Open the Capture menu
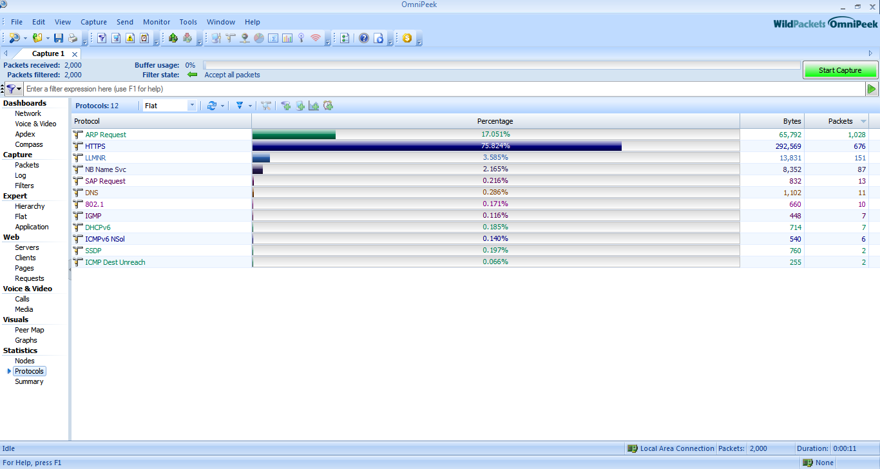Screen dimensions: 880x469 pyautogui.click(x=93, y=22)
